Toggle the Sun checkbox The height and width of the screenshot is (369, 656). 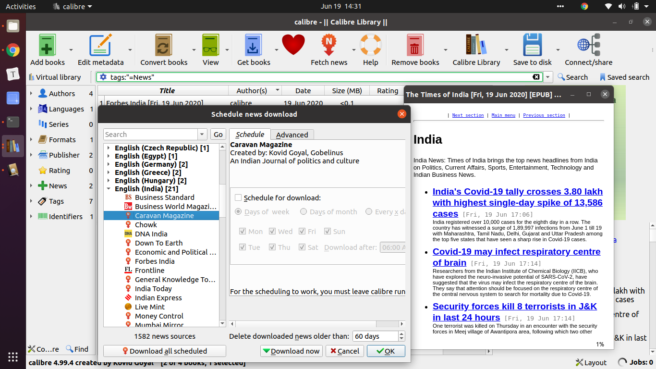pos(328,231)
